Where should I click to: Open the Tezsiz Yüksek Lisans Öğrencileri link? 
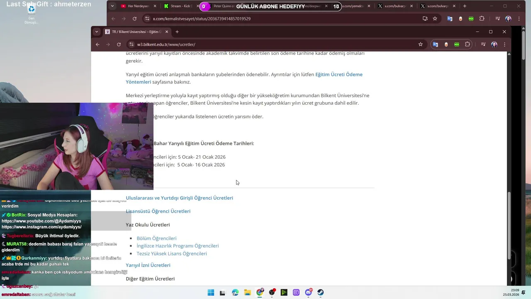click(x=172, y=253)
